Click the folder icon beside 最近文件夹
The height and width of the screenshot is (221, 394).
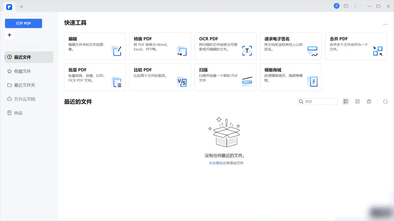(x=10, y=85)
